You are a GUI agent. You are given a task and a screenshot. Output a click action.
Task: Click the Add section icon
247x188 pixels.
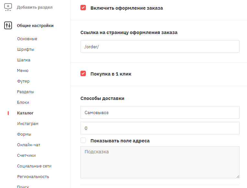tap(8, 7)
